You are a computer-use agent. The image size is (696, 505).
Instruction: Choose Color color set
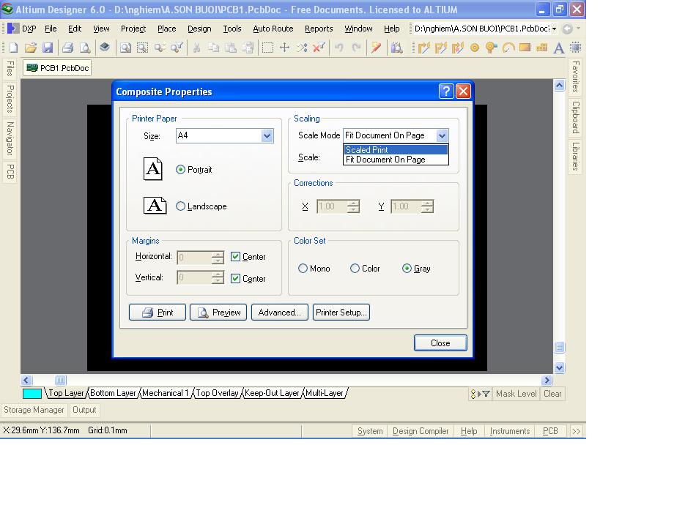(x=365, y=269)
